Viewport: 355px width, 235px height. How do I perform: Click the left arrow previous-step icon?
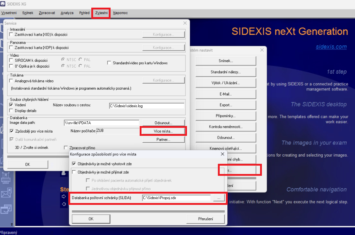click(64, 204)
